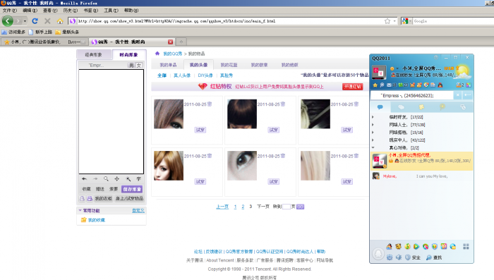Collapse the 常用功能 section
Viewport: 494px width, 280px height.
tap(80, 210)
